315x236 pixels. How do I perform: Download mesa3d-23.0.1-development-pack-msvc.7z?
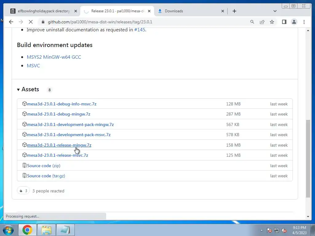[x=69, y=135]
